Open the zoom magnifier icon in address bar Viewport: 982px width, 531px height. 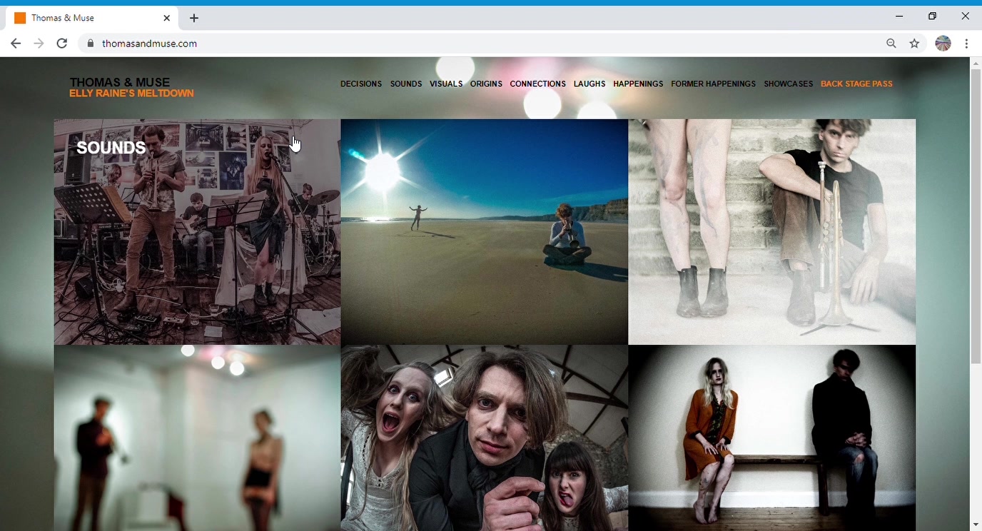click(x=891, y=44)
